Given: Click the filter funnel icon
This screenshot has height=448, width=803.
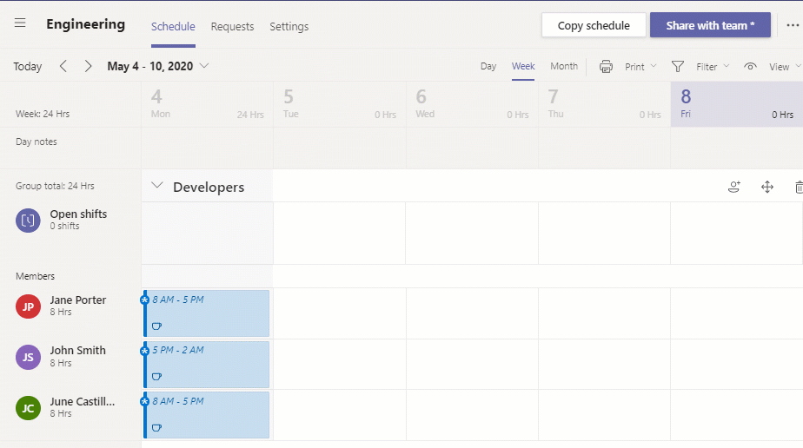Looking at the screenshot, I should click(678, 67).
